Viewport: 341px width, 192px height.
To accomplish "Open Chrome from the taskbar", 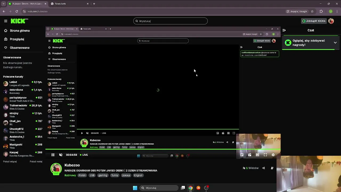I will 190,188.
